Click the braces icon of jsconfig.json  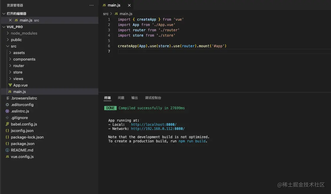coord(7,131)
